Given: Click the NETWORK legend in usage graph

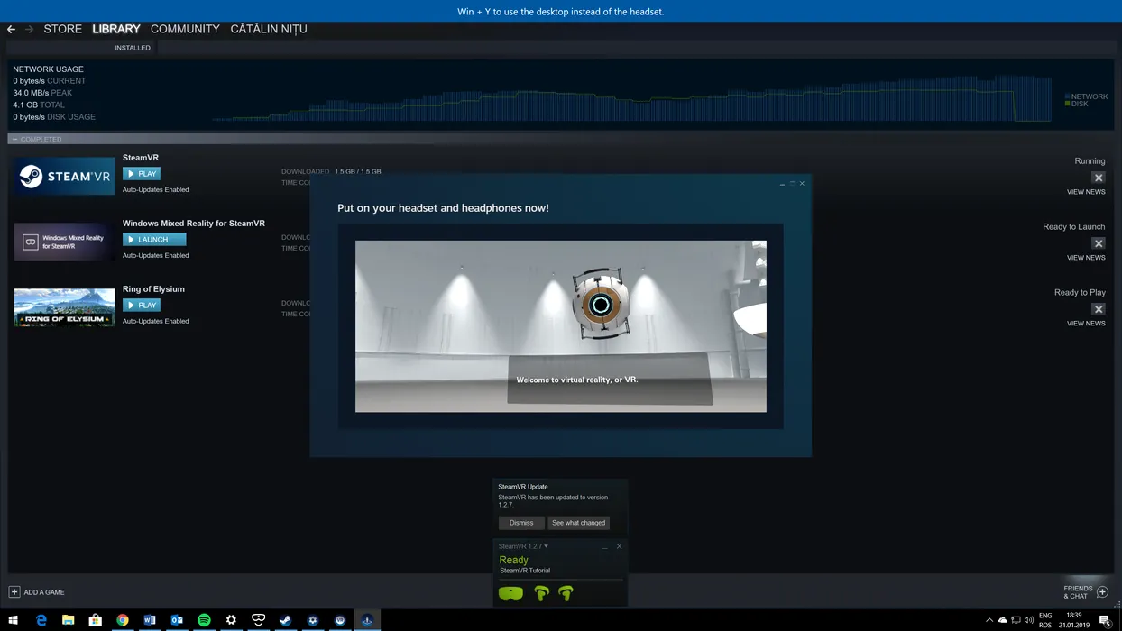Looking at the screenshot, I should [1086, 96].
